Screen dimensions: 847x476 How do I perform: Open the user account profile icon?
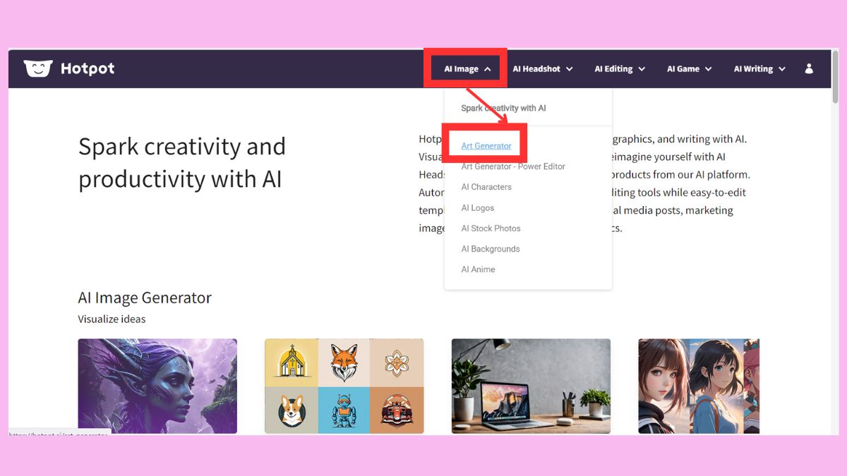tap(809, 68)
